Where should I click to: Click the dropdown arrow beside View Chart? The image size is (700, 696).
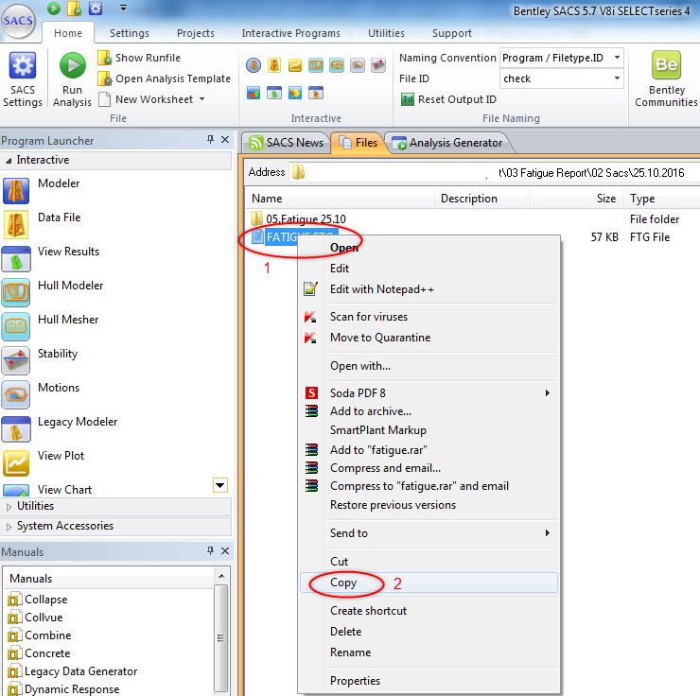pyautogui.click(x=220, y=485)
